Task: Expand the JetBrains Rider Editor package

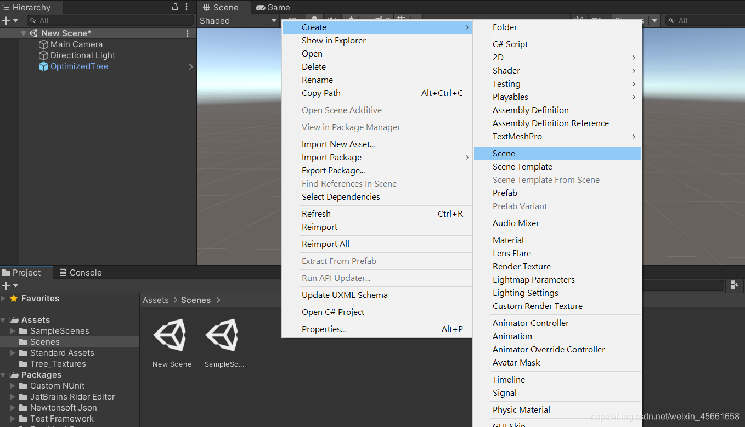Action: click(x=13, y=397)
